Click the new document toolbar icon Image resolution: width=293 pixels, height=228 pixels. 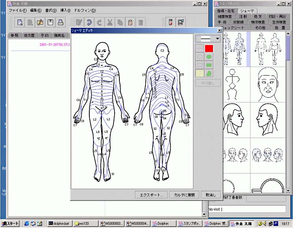point(21,22)
